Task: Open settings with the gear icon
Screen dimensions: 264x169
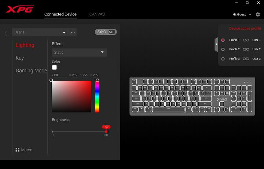Action: click(258, 14)
